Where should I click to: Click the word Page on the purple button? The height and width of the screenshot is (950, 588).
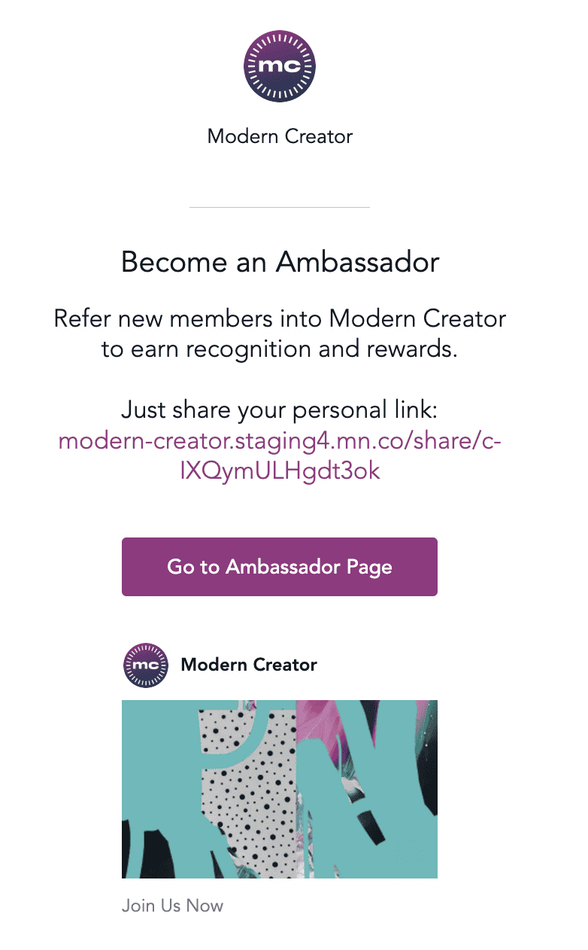click(369, 567)
